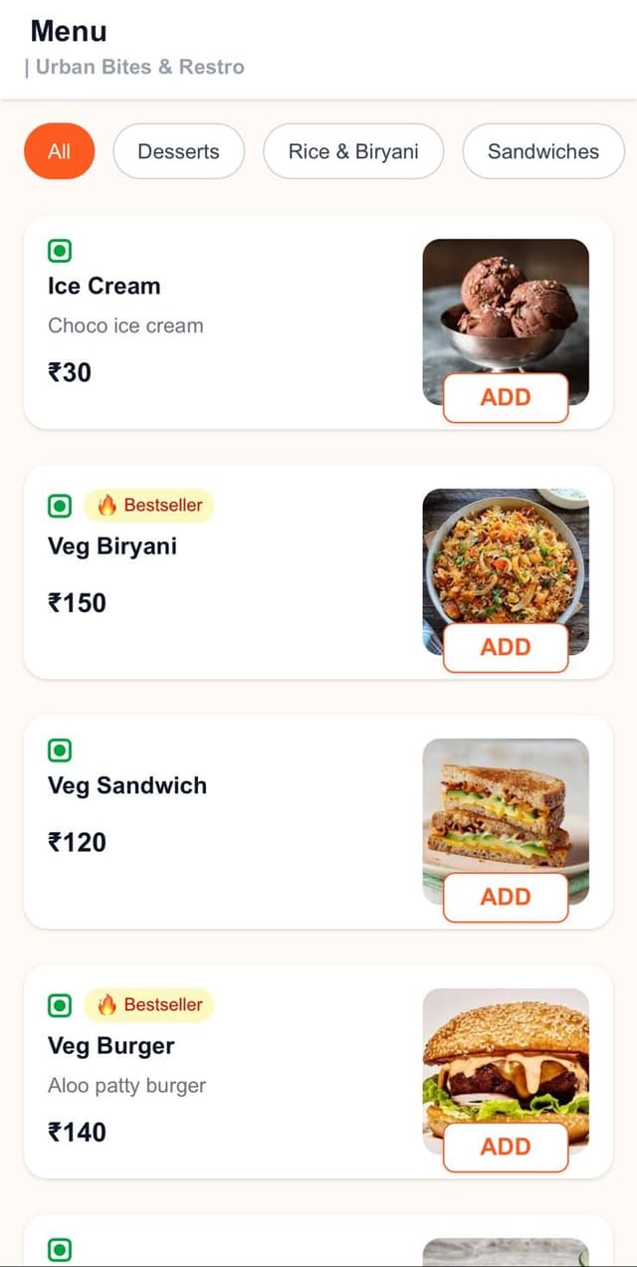This screenshot has height=1267, width=637.
Task: Select the All category filter
Action: 59,151
